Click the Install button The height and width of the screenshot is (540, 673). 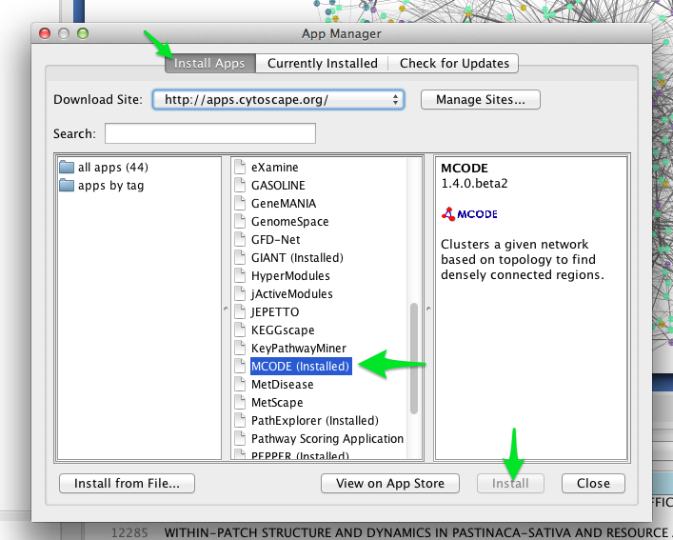510,484
